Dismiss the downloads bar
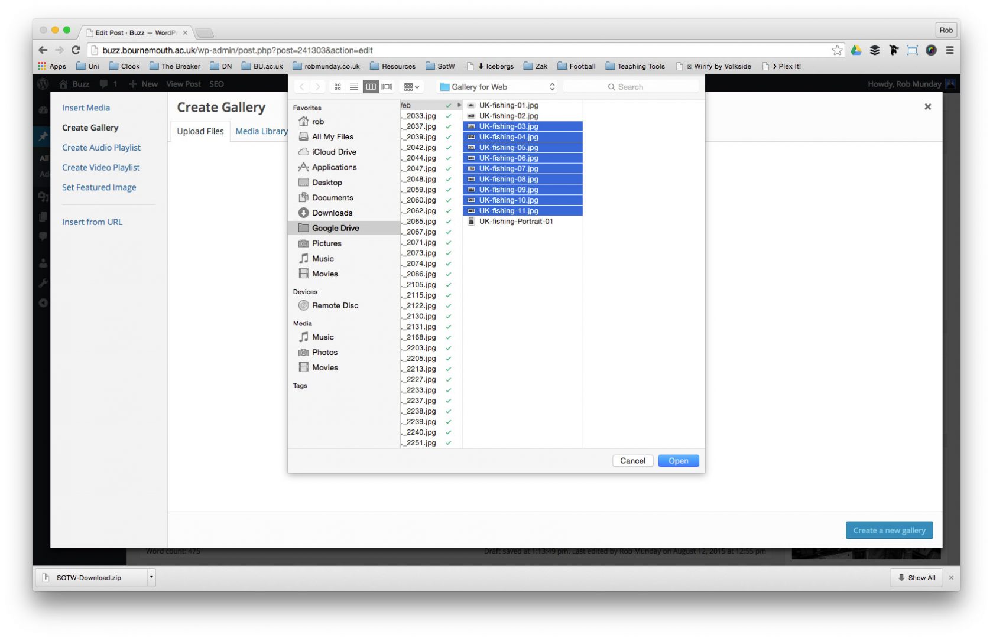Screen dimensions: 993x638 coord(951,578)
